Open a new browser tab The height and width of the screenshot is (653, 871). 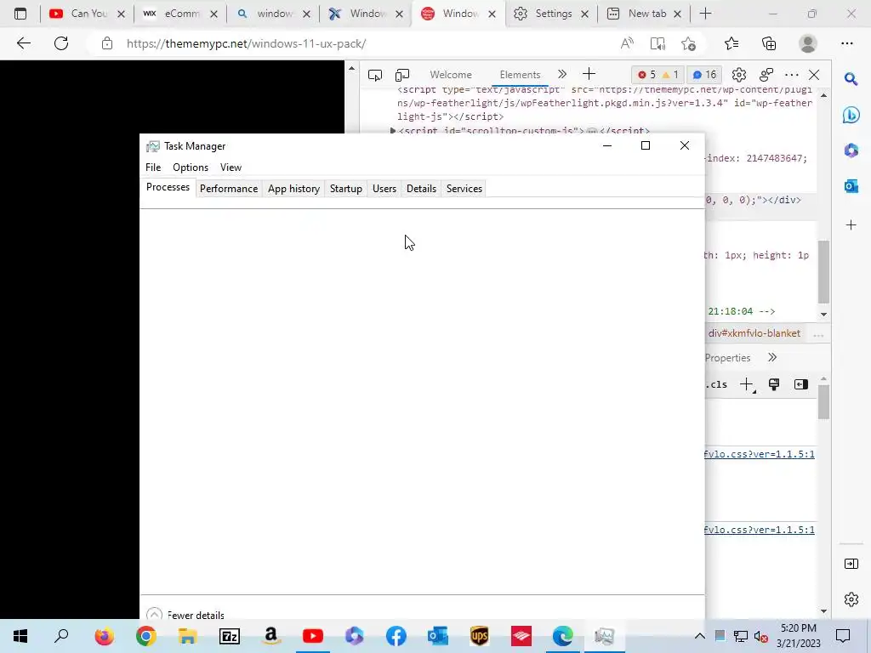click(x=705, y=14)
